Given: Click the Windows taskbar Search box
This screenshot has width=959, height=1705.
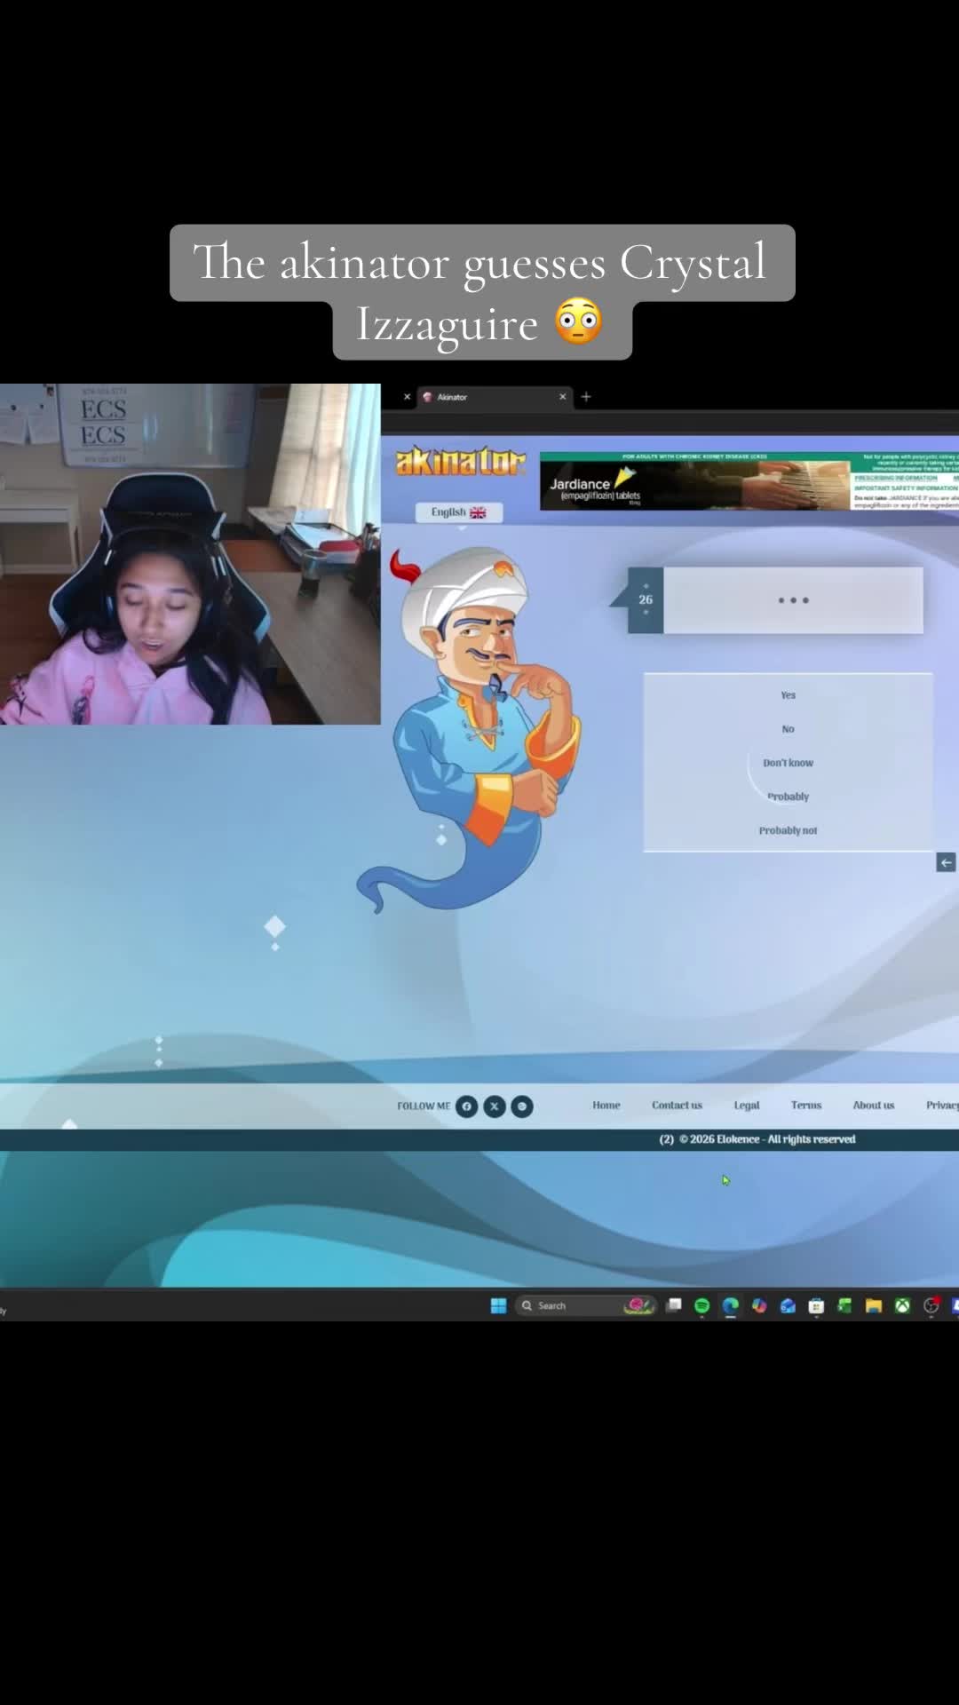Looking at the screenshot, I should 585,1305.
